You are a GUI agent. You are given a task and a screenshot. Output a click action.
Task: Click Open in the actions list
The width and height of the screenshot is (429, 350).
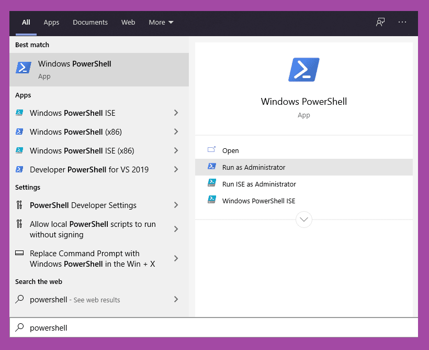pyautogui.click(x=230, y=150)
